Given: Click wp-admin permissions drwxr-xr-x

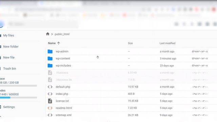Looking at the screenshot, I should [x=200, y=52].
